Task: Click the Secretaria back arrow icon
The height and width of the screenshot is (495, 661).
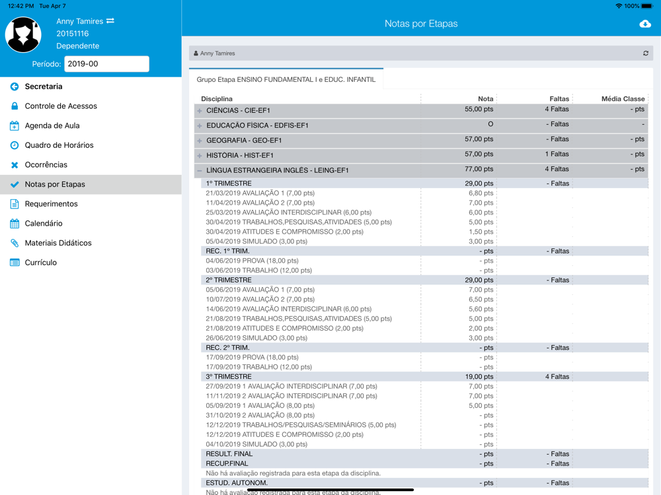Action: (15, 86)
